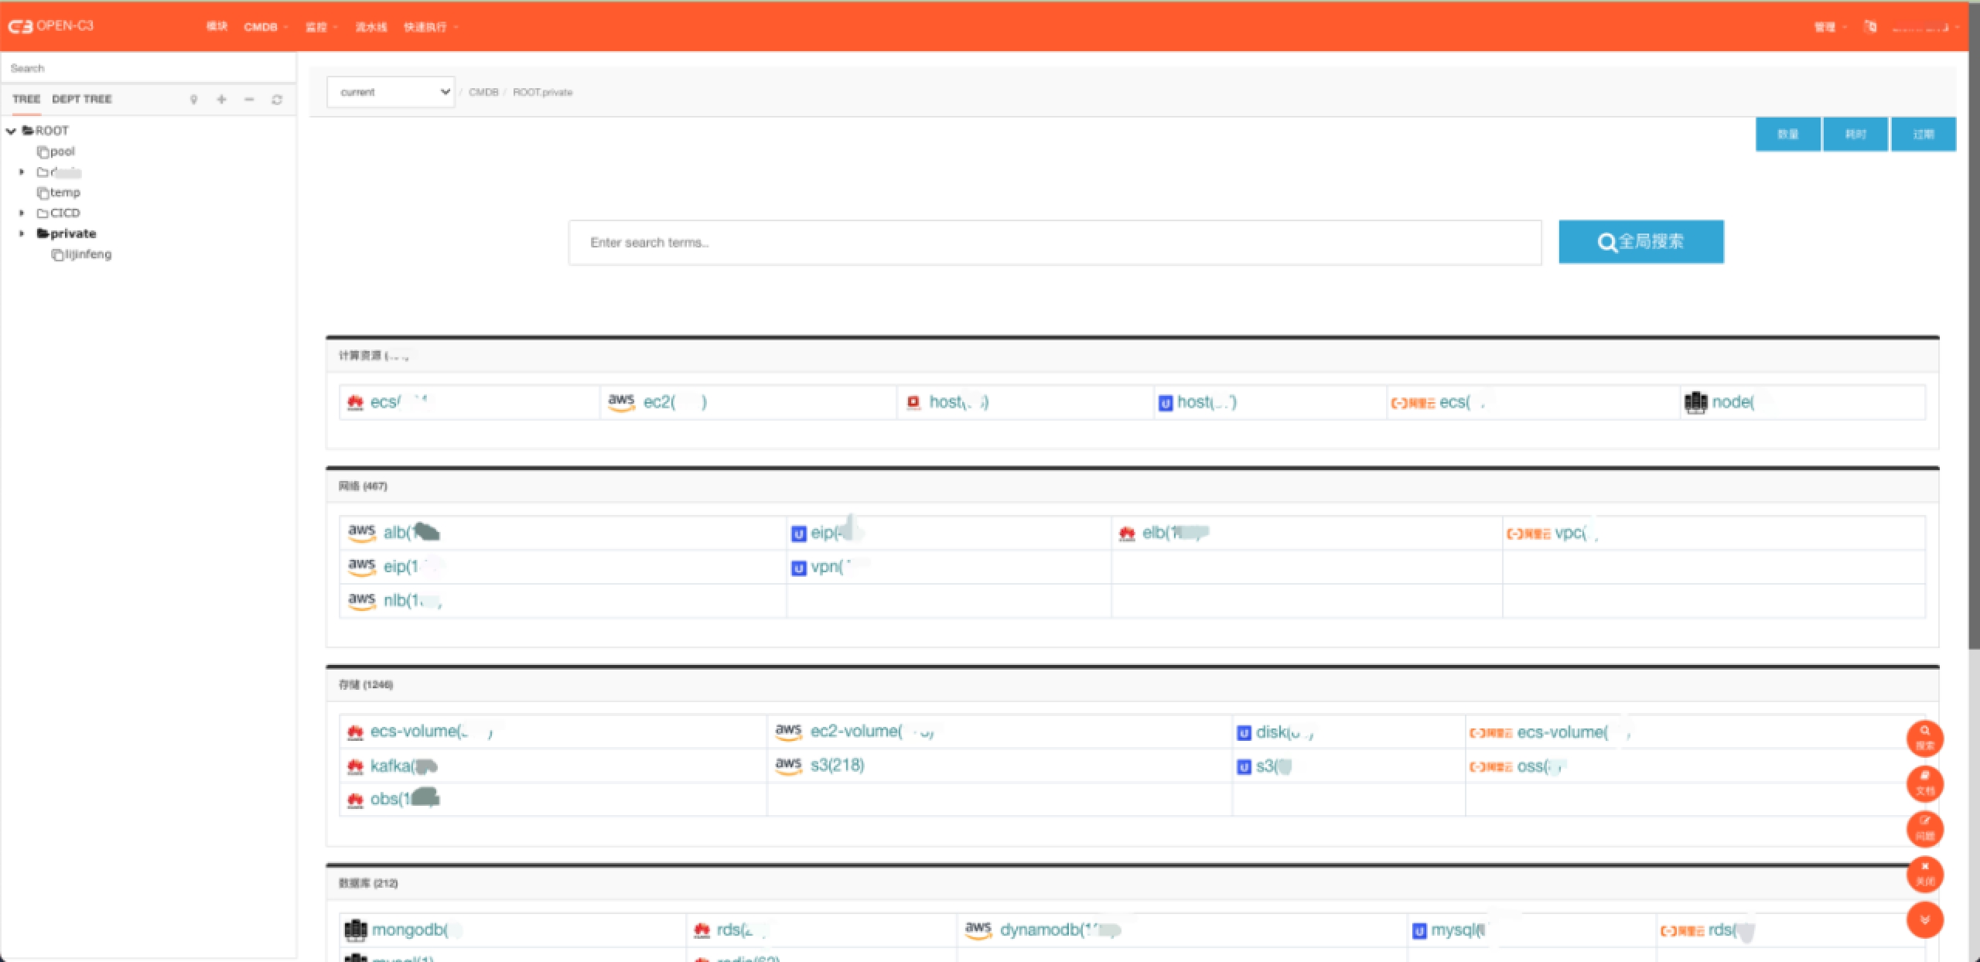Click the orange floating search circle button
This screenshot has width=1980, height=962.
[1924, 738]
